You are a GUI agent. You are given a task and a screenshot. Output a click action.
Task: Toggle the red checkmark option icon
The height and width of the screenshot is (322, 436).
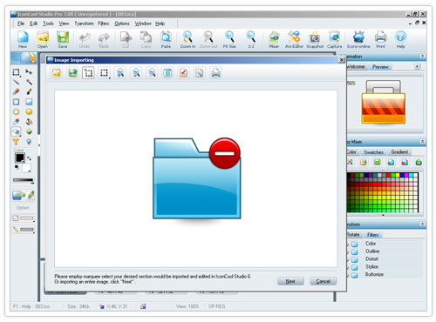point(183,73)
